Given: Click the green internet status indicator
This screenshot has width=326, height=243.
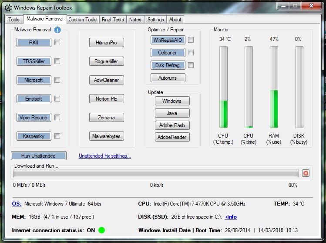Looking at the screenshot, I should coord(101,230).
